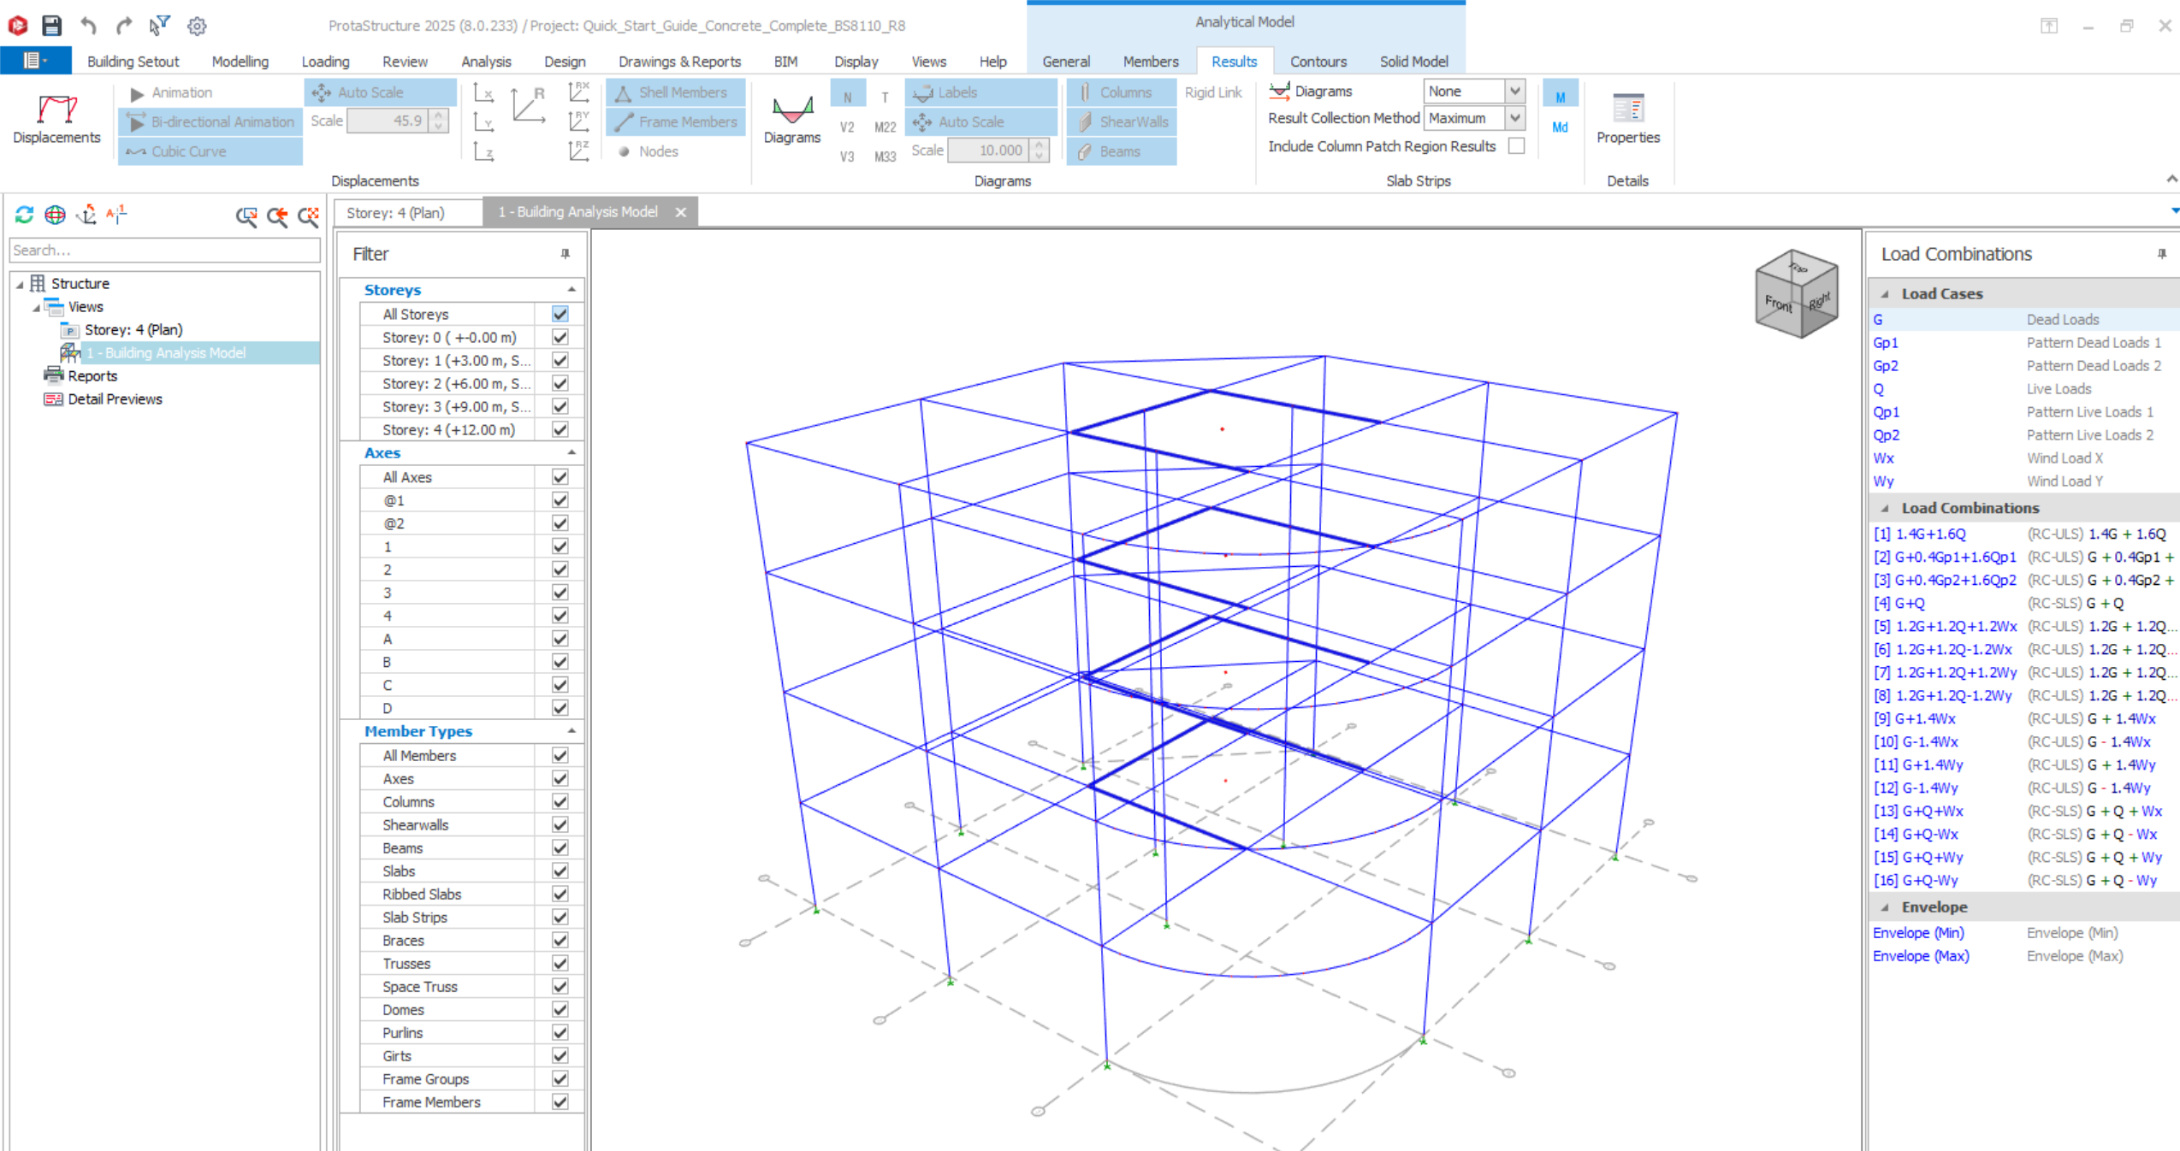The image size is (2180, 1151).
Task: Toggle the Shearwalls member type checkbox
Action: pyautogui.click(x=560, y=825)
